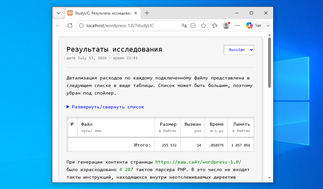This screenshot has height=189, width=323.
Task: Click the Вызван column header
Action: [193, 127]
